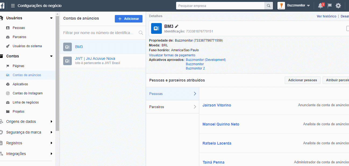Open Visualizar formas de pagamento link
Viewport: 349px width, 166px height.
[x=172, y=55]
